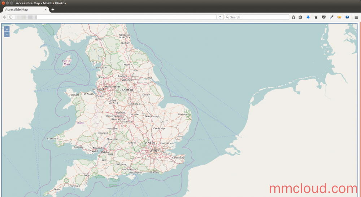Click the Norwich label on map
Viewport: 361px width, 197px height.
(182, 114)
